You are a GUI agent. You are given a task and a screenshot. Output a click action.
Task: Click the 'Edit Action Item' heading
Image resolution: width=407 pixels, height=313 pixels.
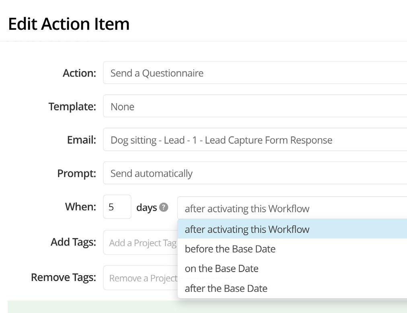point(69,24)
